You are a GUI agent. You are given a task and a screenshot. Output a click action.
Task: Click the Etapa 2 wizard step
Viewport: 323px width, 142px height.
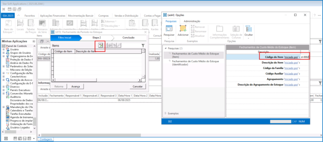pyautogui.click(x=97, y=38)
